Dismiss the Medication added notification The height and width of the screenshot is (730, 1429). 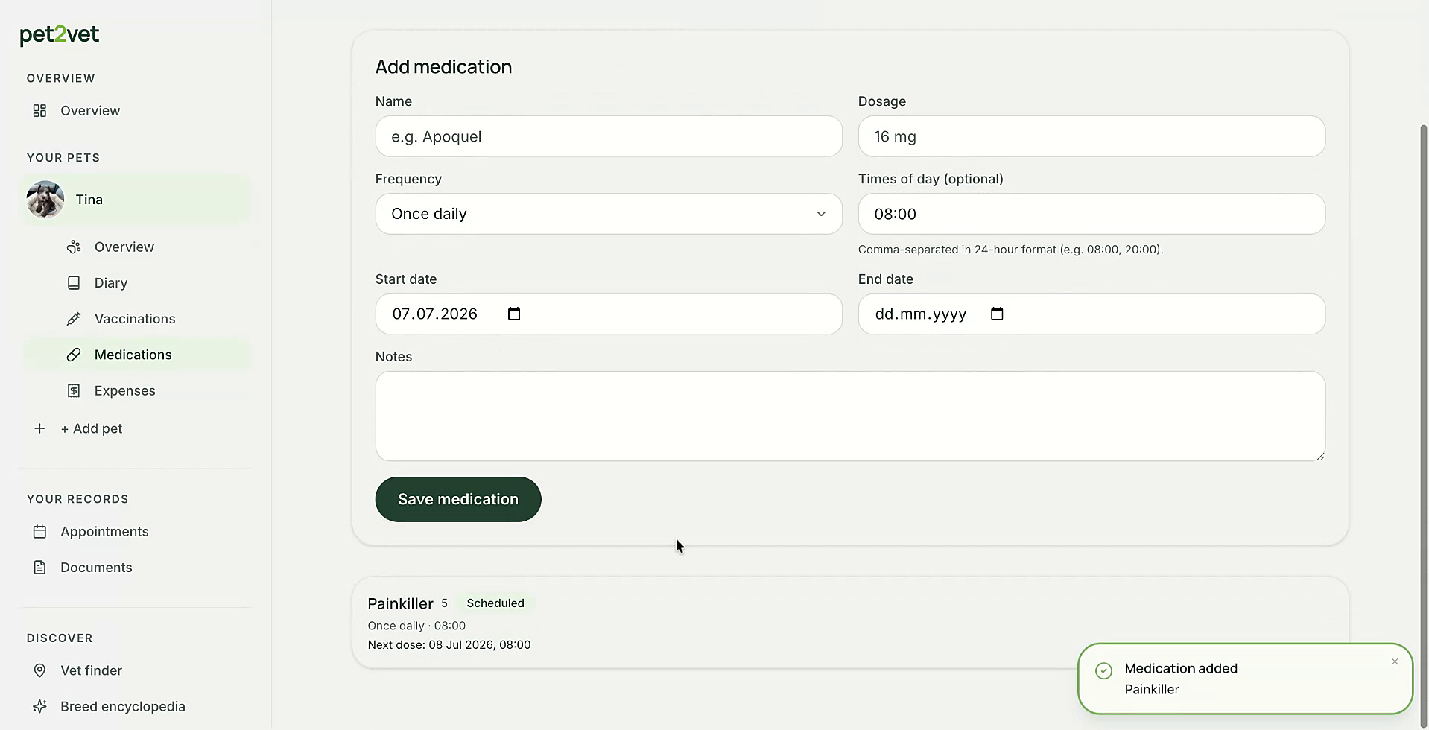pos(1395,661)
